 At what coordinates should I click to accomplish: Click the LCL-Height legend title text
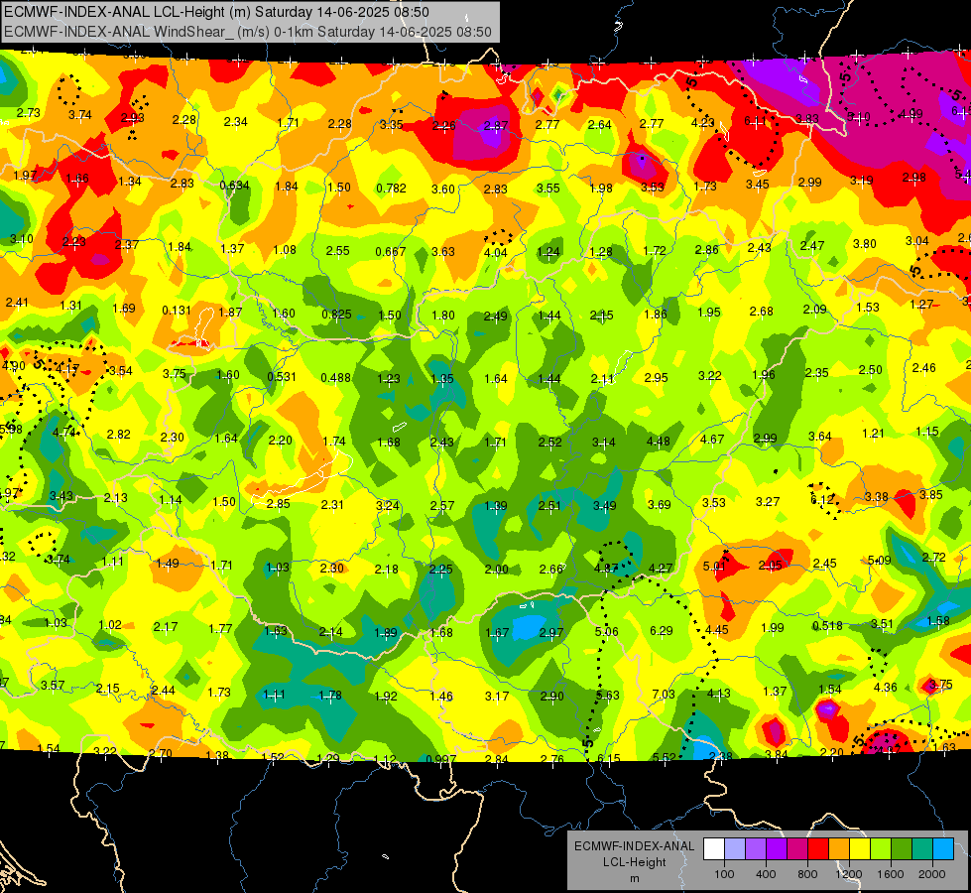coord(635,862)
